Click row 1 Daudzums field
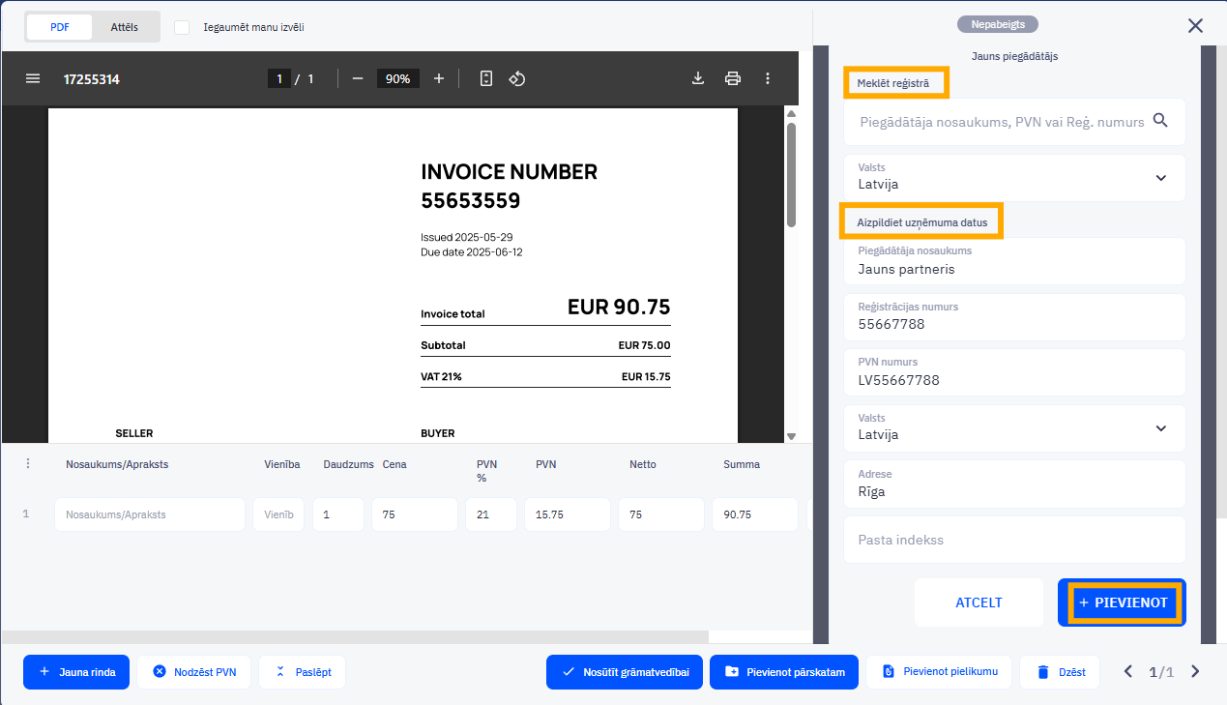 (x=338, y=514)
